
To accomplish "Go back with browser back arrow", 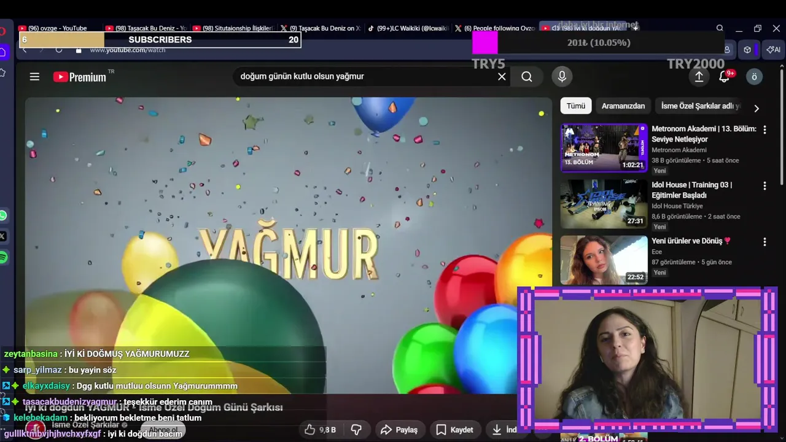I will coord(25,50).
